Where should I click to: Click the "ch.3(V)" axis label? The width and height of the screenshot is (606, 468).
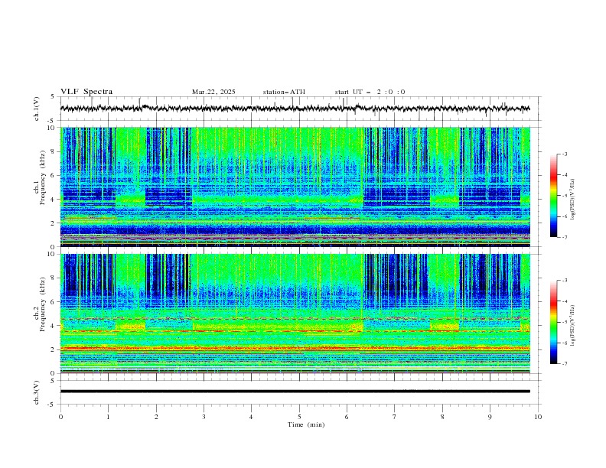(x=37, y=392)
